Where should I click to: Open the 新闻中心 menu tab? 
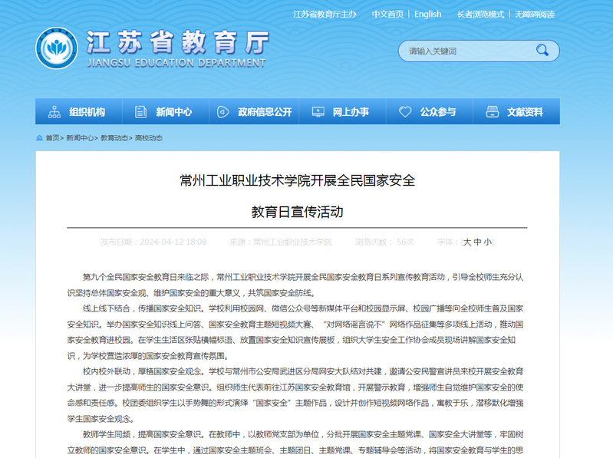173,112
